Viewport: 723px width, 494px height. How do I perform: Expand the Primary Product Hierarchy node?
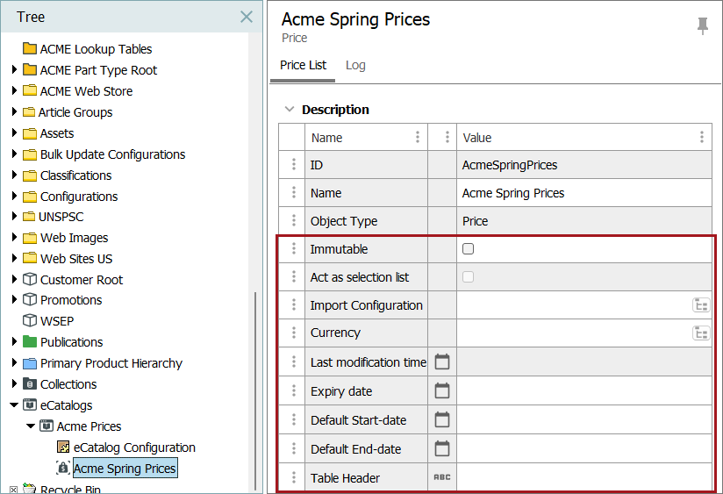pyautogui.click(x=14, y=362)
